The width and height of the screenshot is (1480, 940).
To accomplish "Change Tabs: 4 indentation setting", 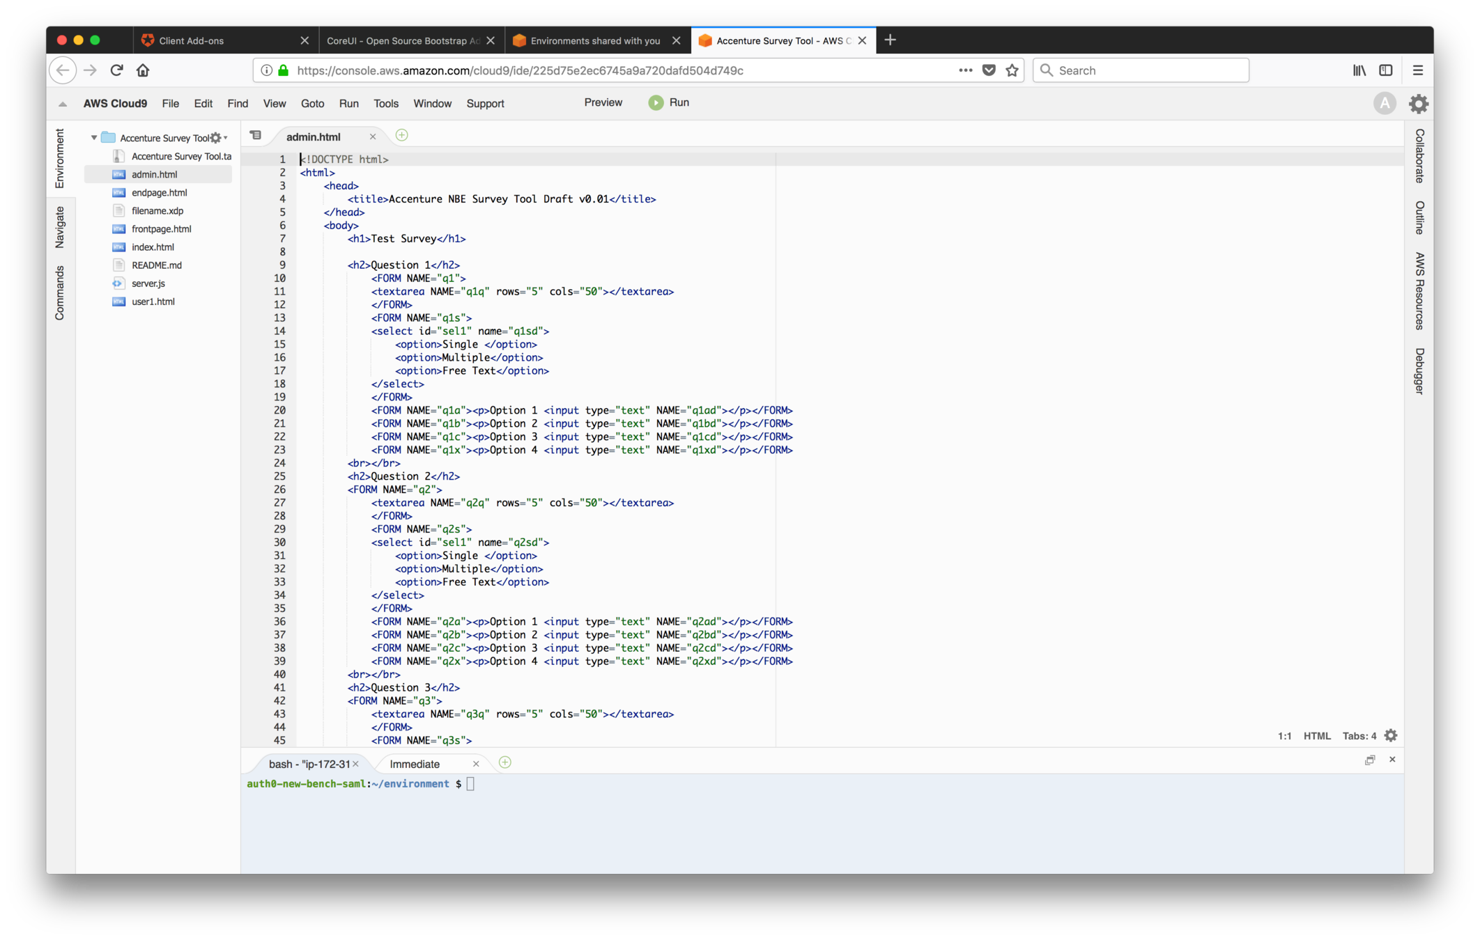I will [1359, 736].
